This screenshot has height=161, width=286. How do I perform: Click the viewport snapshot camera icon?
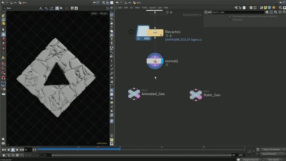click(x=76, y=8)
